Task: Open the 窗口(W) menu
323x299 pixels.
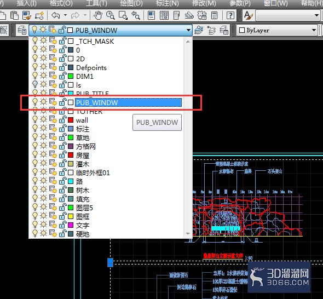Action: [x=275, y=3]
